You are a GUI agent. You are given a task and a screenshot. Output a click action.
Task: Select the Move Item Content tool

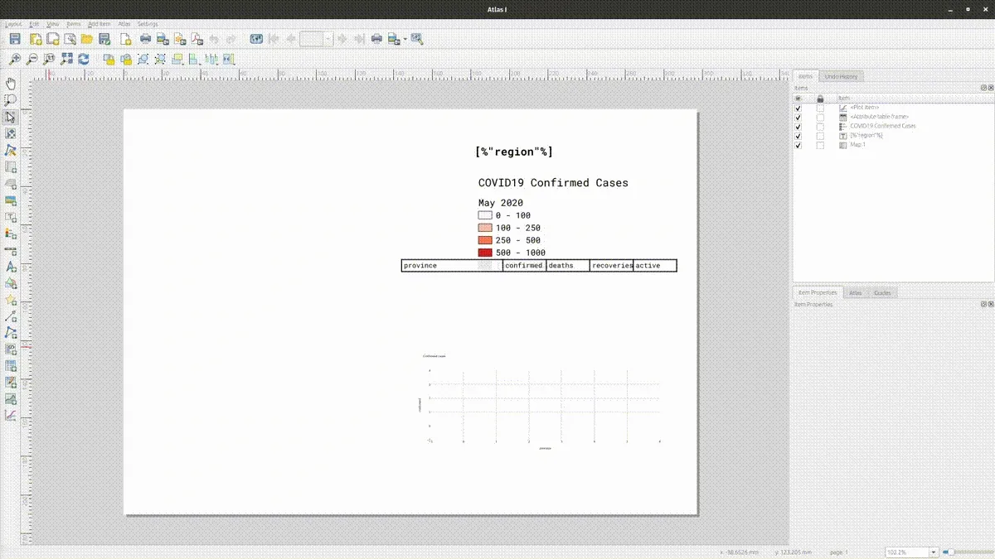pyautogui.click(x=11, y=133)
